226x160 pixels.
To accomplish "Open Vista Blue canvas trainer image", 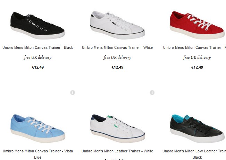I will [38, 128].
